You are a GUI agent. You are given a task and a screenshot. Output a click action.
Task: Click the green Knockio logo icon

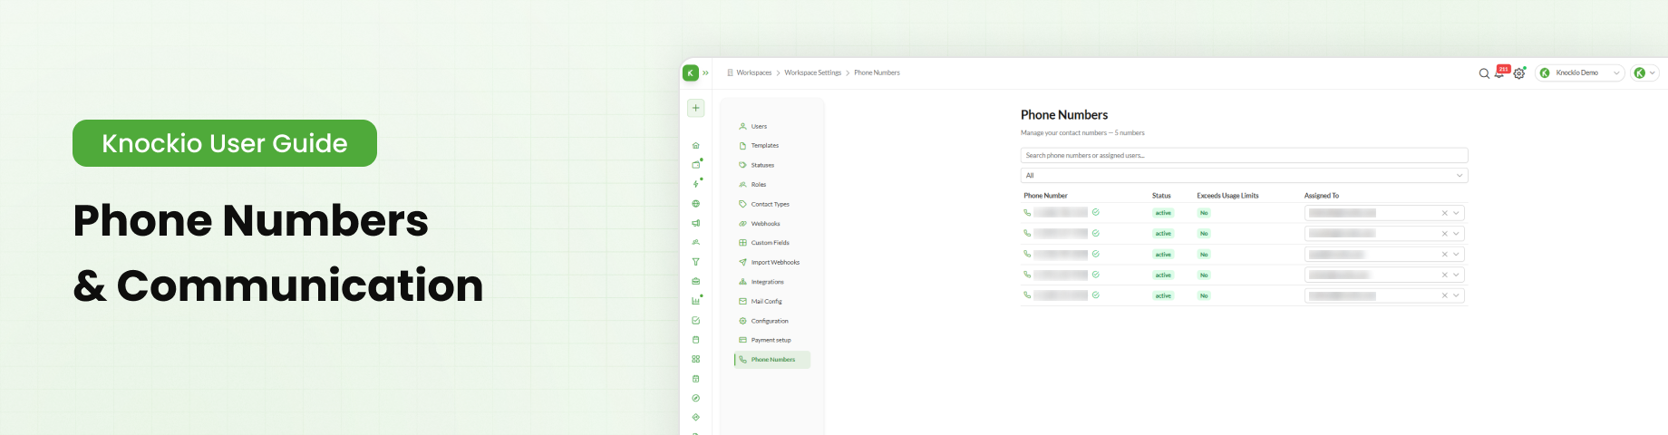tap(691, 72)
